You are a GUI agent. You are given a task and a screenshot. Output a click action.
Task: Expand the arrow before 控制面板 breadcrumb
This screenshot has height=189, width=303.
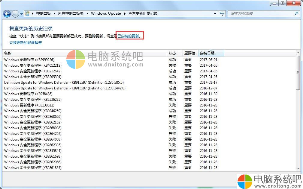click(33, 13)
